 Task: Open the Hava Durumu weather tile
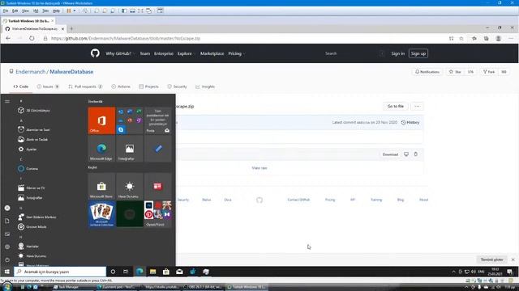coord(130,187)
